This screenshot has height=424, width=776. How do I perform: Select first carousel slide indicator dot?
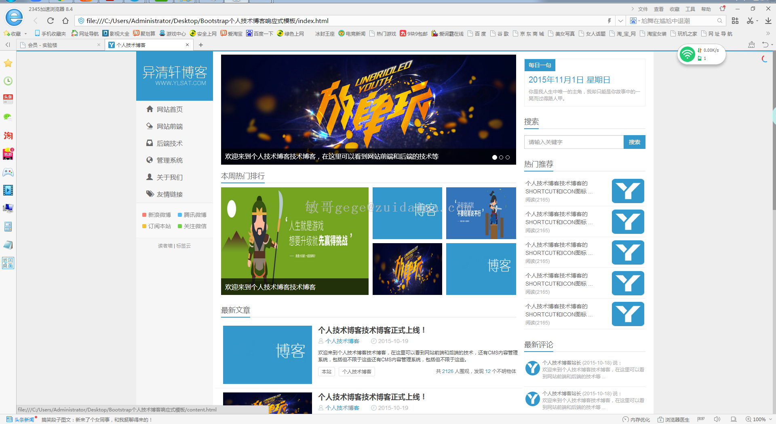(x=495, y=157)
